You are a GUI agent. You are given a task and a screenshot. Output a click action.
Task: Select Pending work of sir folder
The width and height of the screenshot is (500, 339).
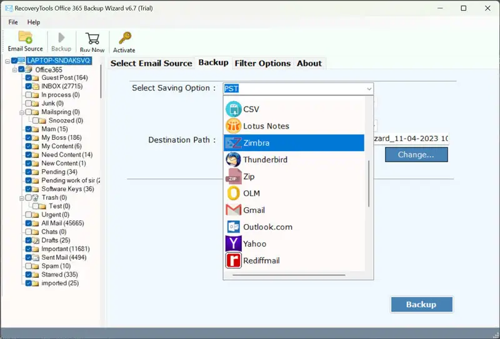click(71, 180)
